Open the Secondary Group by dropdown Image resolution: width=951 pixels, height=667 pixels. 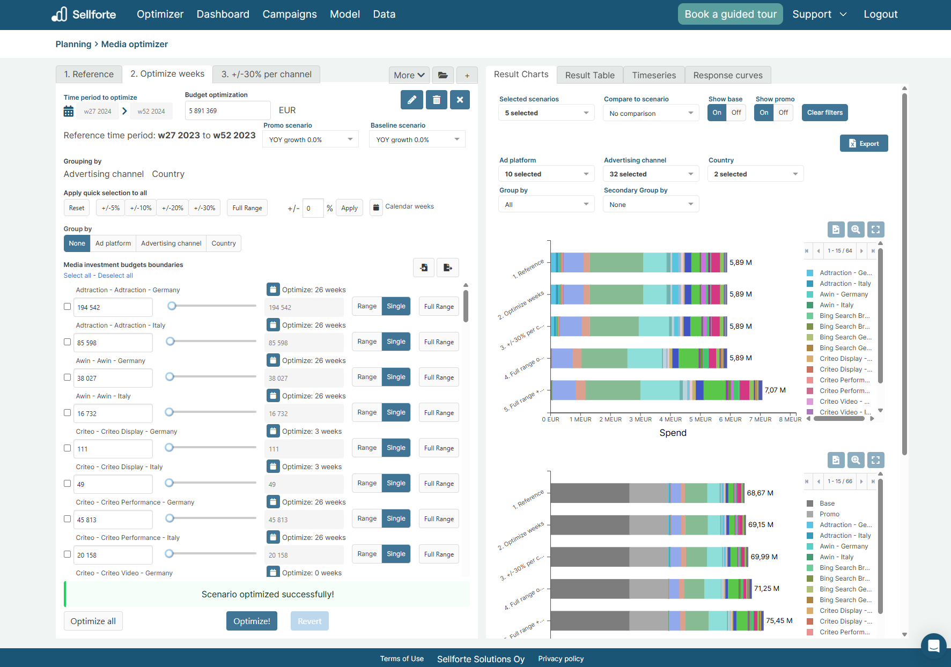pos(651,204)
